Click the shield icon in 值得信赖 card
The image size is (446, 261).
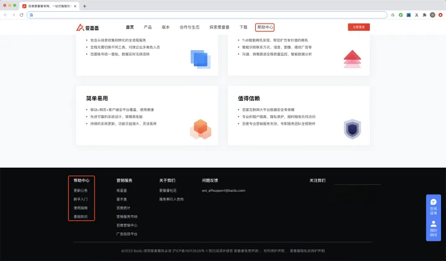pos(352,129)
